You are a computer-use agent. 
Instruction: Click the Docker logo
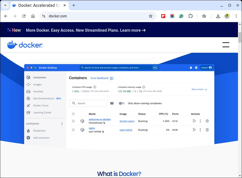click(25, 45)
